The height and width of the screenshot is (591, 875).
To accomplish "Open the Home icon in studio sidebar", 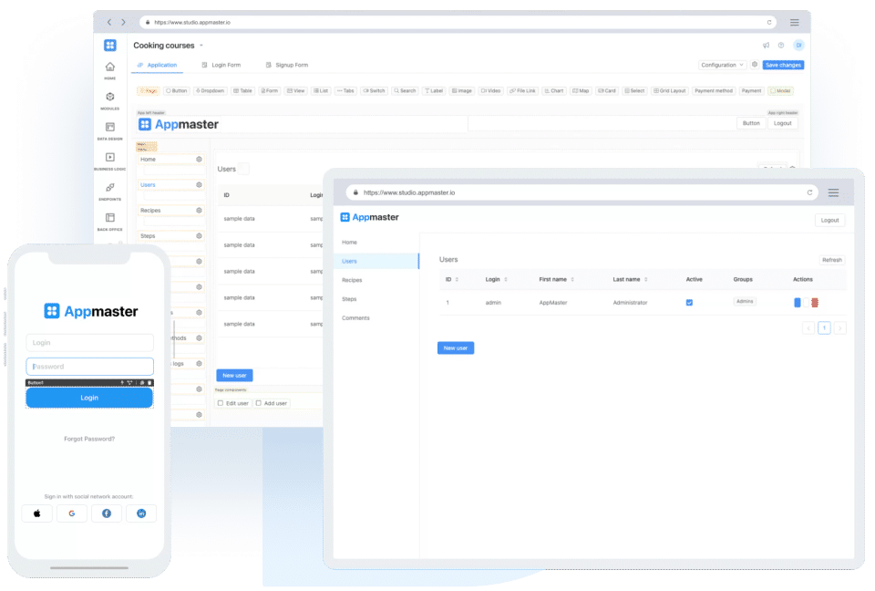I will (110, 67).
